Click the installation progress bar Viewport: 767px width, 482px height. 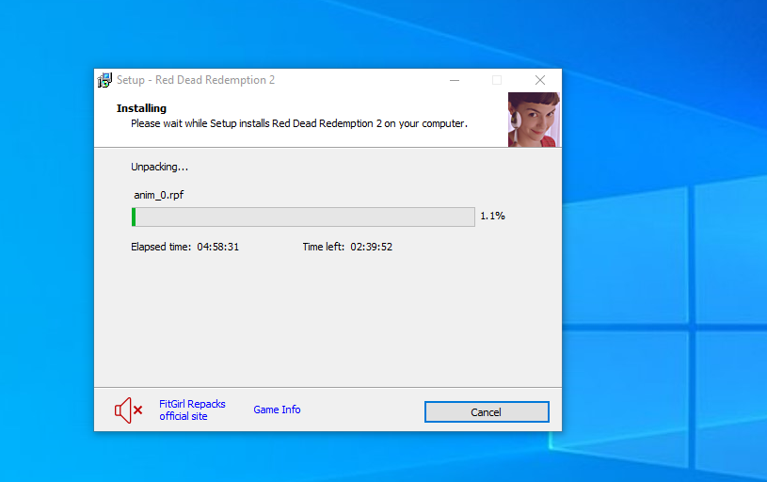303,217
